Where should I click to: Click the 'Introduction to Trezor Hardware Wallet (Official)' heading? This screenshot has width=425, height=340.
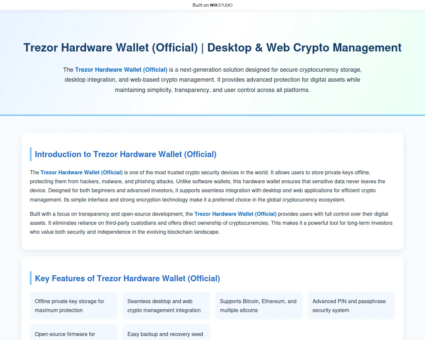pyautogui.click(x=126, y=154)
